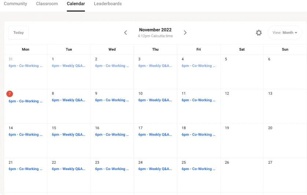
Task: Select the empty Sunday November 27 cell
Action: tap(285, 175)
